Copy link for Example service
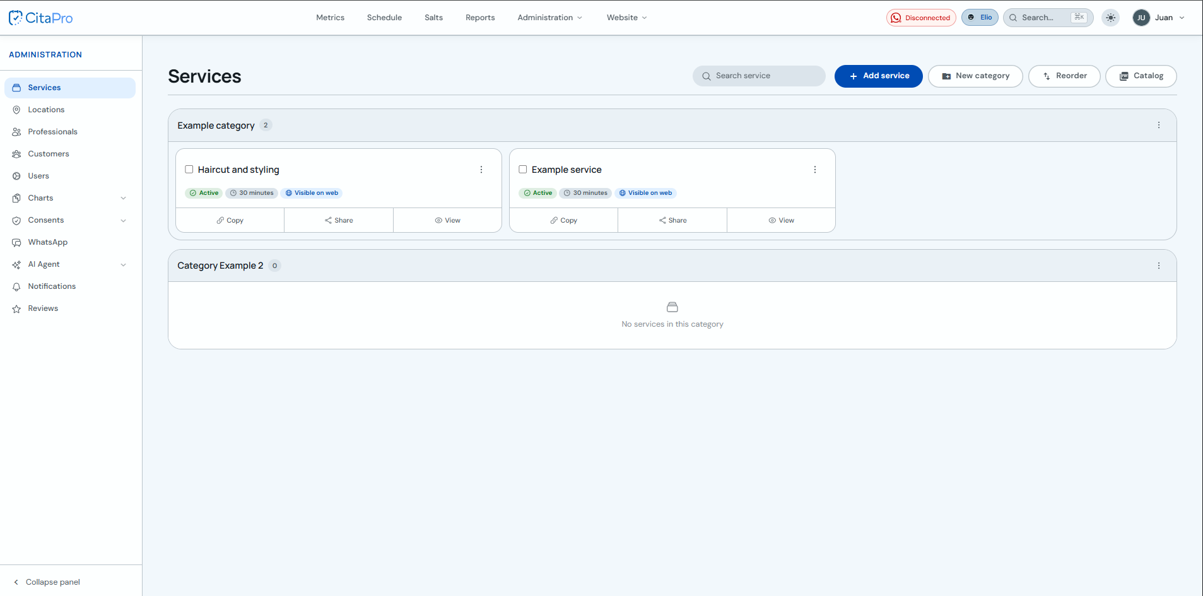This screenshot has width=1203, height=596. pyautogui.click(x=563, y=220)
